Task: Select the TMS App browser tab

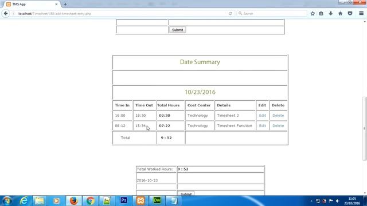Action: [32, 4]
